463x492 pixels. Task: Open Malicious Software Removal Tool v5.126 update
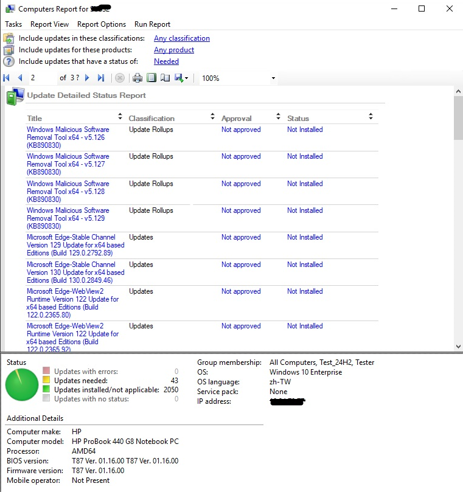[x=68, y=137]
